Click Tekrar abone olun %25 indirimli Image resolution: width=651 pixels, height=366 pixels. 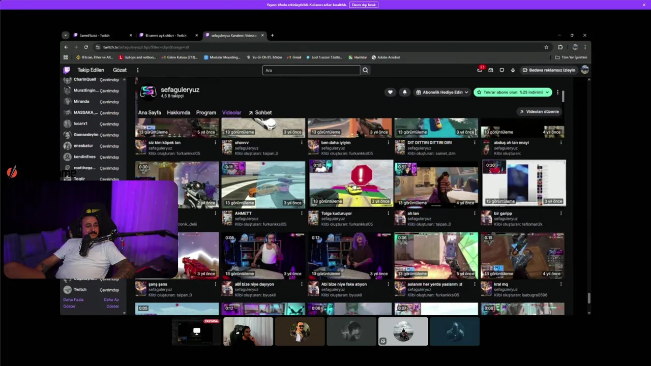(513, 92)
